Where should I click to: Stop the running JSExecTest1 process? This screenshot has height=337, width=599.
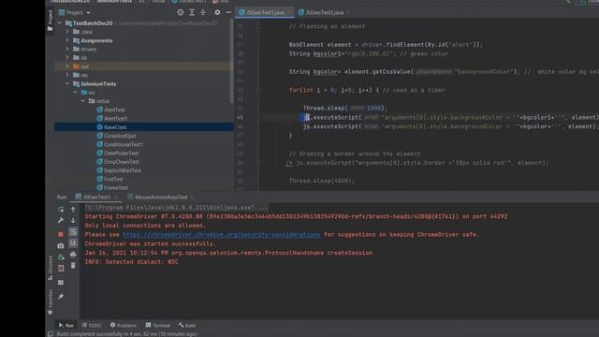(x=61, y=234)
